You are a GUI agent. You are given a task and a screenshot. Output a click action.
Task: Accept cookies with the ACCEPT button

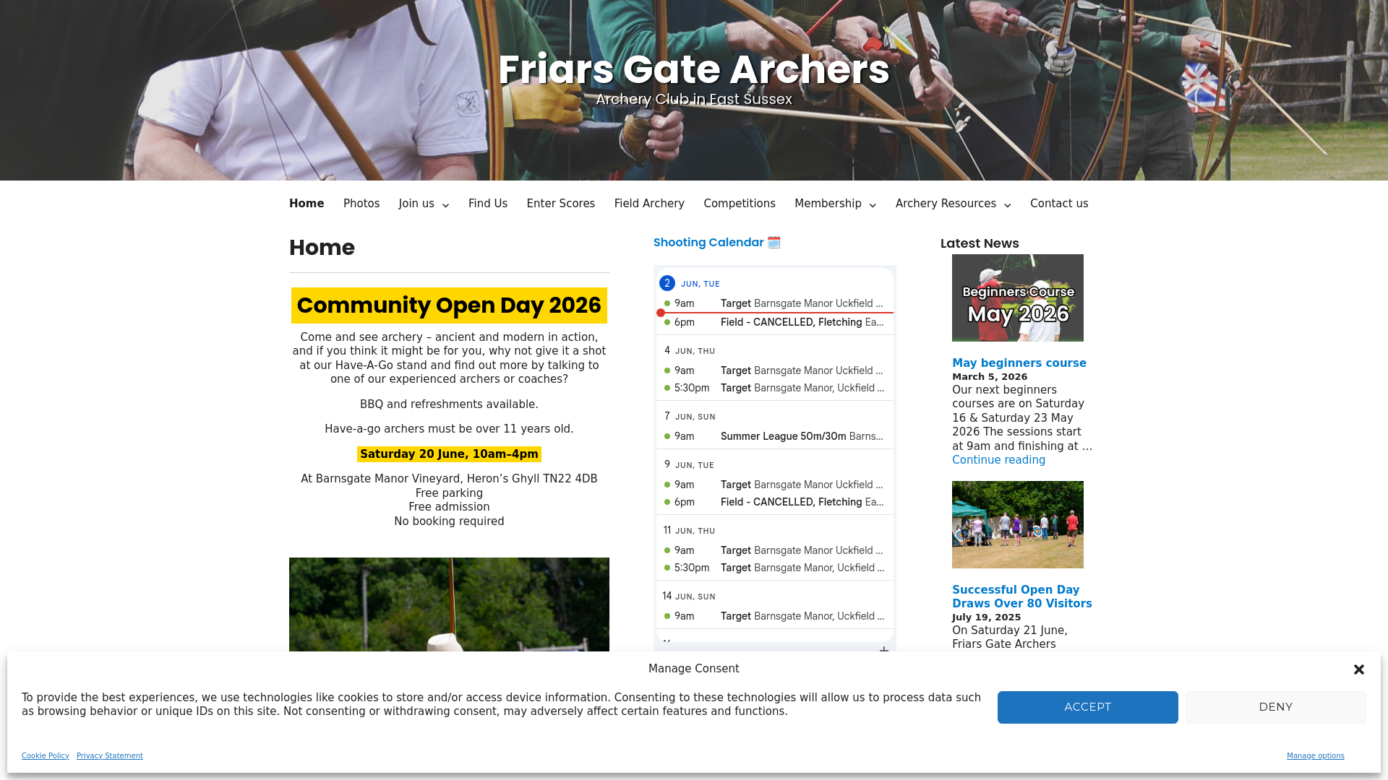click(x=1088, y=707)
